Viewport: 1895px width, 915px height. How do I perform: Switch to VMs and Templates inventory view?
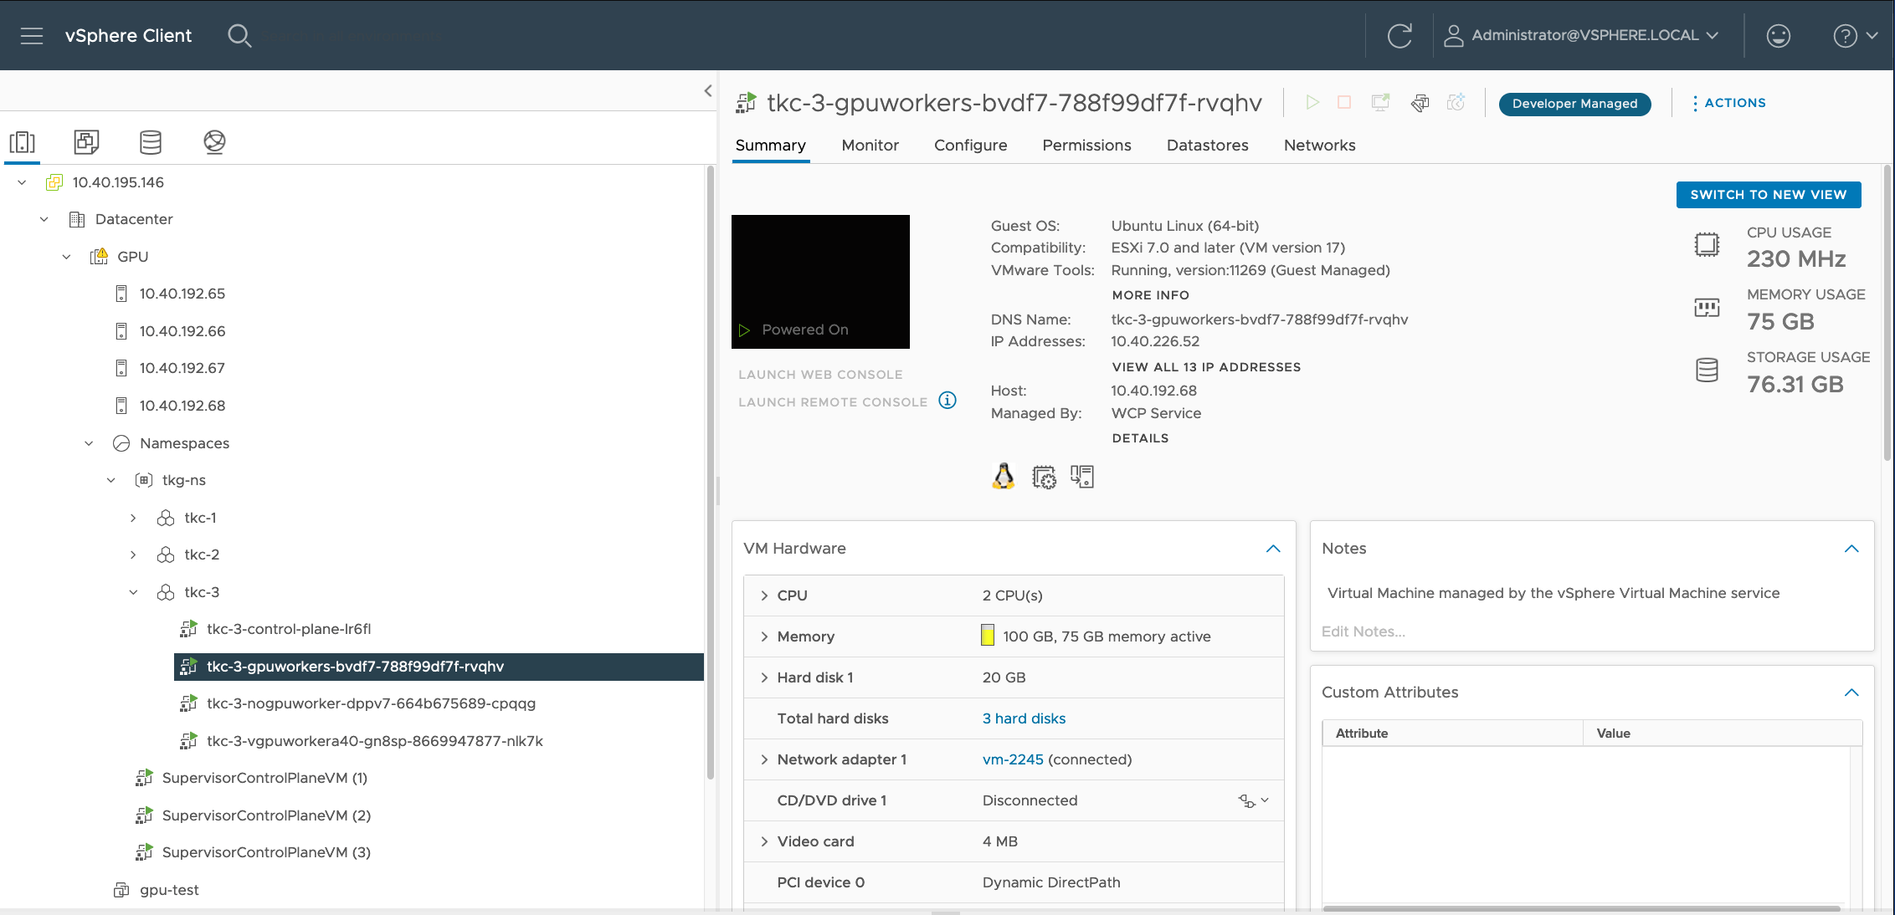tap(86, 142)
